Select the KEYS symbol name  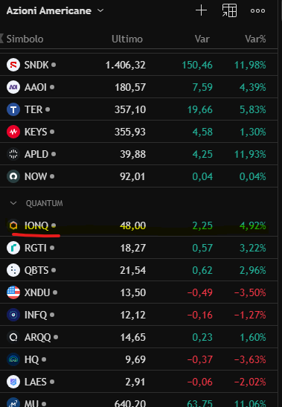tap(36, 132)
